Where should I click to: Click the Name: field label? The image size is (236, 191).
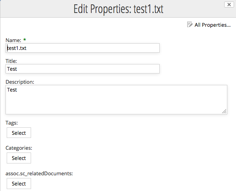tap(13, 40)
